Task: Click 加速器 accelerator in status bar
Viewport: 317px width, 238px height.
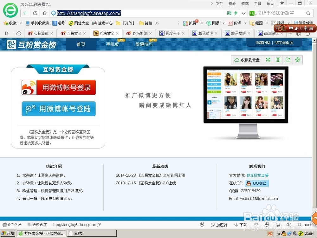Action: click(x=219, y=225)
